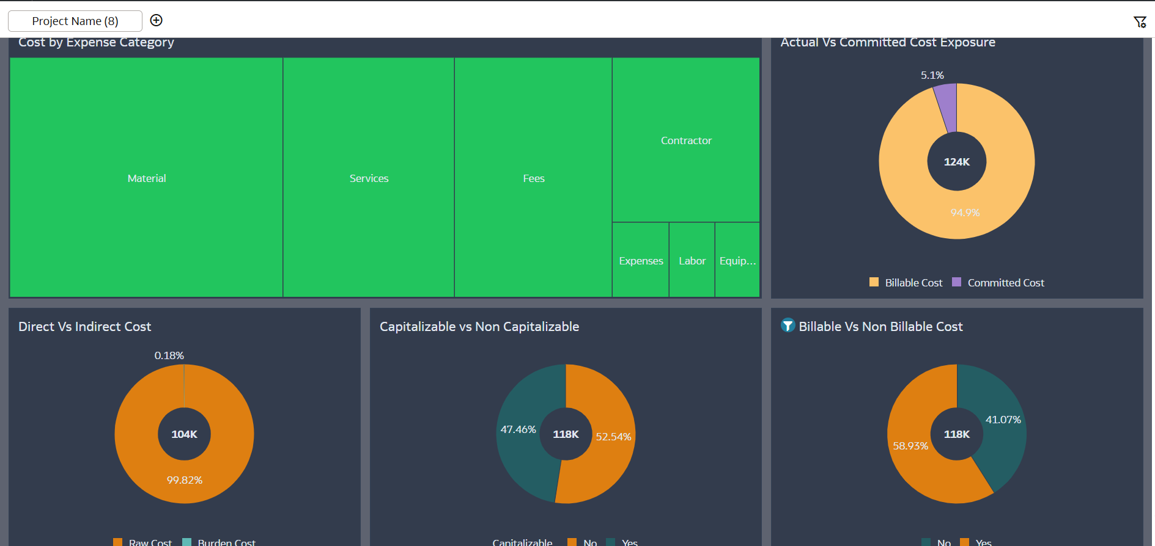Click the filter icon beside Billable Vs Non Billable Cost
The height and width of the screenshot is (546, 1155).
point(788,326)
